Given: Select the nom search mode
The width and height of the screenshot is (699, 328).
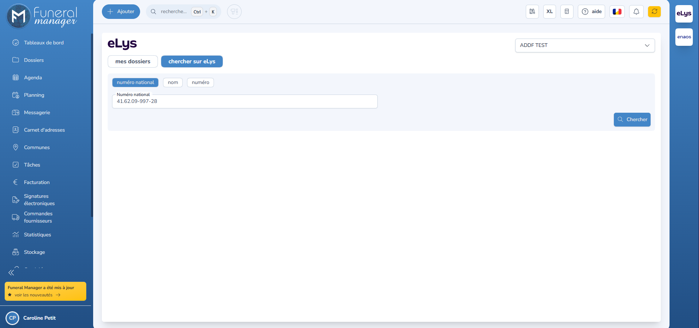Looking at the screenshot, I should [173, 83].
